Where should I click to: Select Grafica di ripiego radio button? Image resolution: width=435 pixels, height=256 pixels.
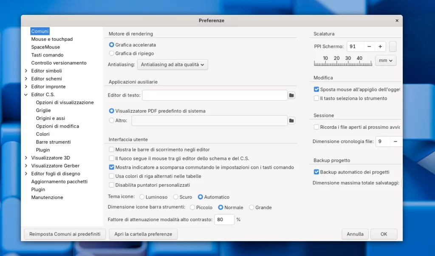tap(112, 54)
